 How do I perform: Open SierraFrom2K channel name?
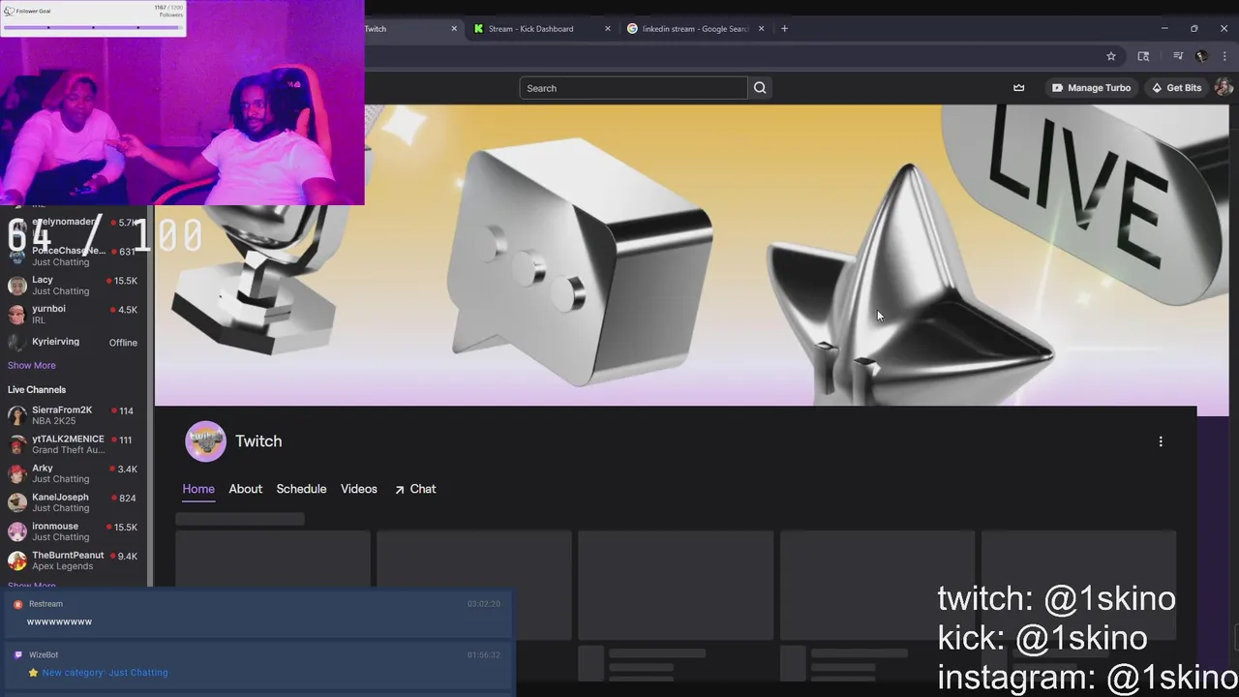pyautogui.click(x=62, y=410)
